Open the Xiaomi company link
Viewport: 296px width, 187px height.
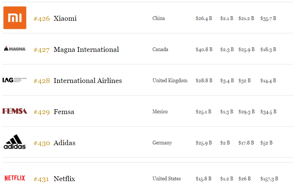pos(65,19)
